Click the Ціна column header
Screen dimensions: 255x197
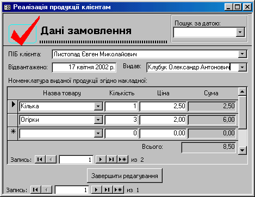tap(163, 93)
